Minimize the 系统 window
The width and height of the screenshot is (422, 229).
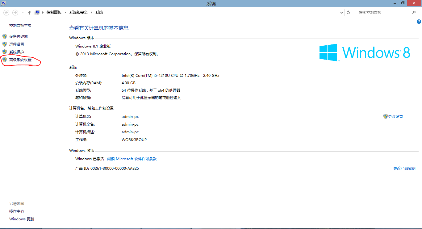(x=395, y=3)
